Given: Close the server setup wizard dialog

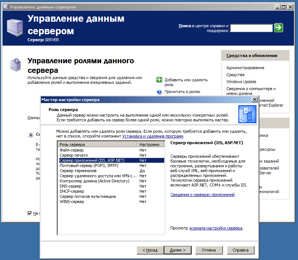Looking at the screenshot, I should (254, 100).
